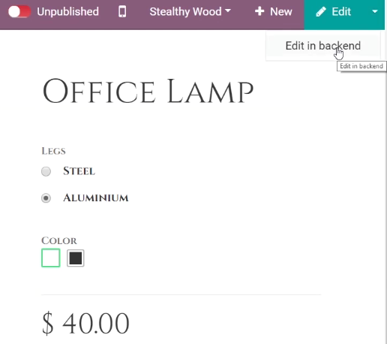Click the plus icon beside New
This screenshot has width=387, height=344.
click(x=259, y=11)
